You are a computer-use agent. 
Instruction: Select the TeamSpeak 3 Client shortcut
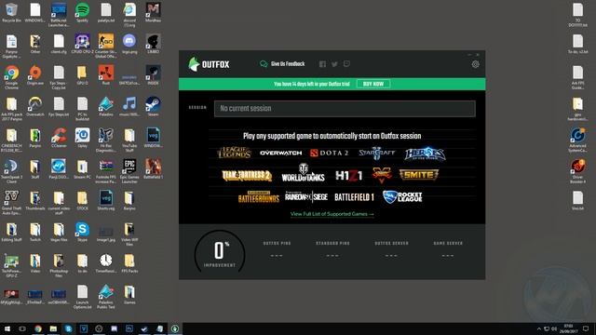tap(11, 171)
